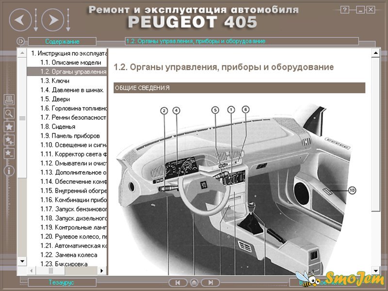Remove bookmark with star minus icon
This screenshot has width=388, height=291.
pyautogui.click(x=9, y=154)
